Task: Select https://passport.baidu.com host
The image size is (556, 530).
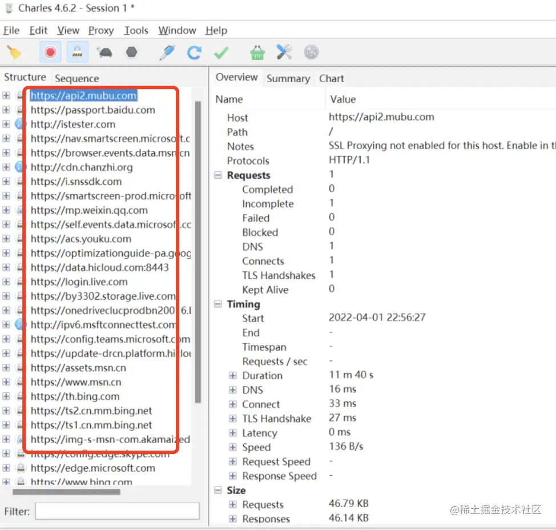Action: click(93, 110)
